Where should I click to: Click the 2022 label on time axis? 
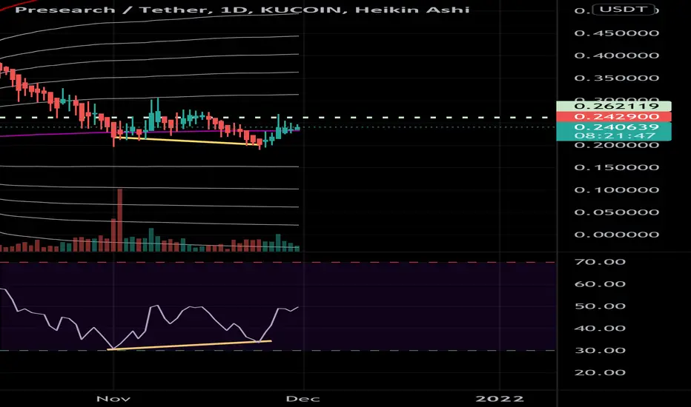500,399
